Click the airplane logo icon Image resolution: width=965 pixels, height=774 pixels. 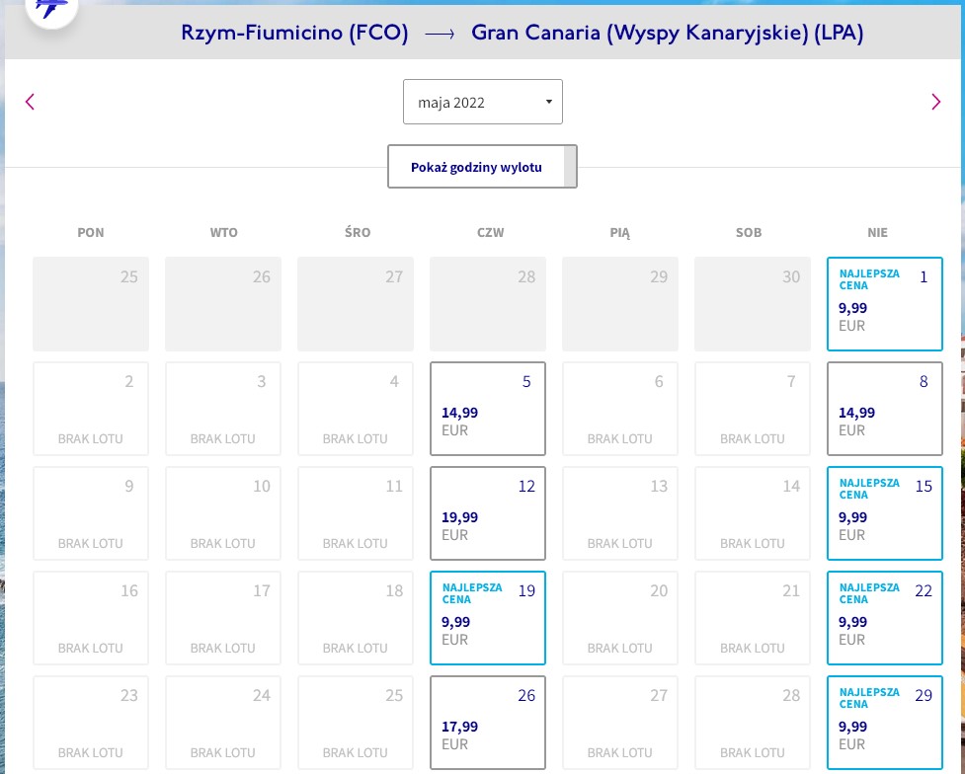click(51, 9)
